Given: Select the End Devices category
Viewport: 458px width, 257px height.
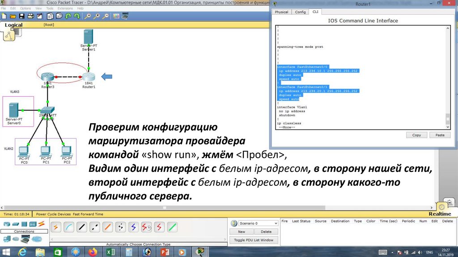Looking at the screenshot, I should tap(7, 239).
